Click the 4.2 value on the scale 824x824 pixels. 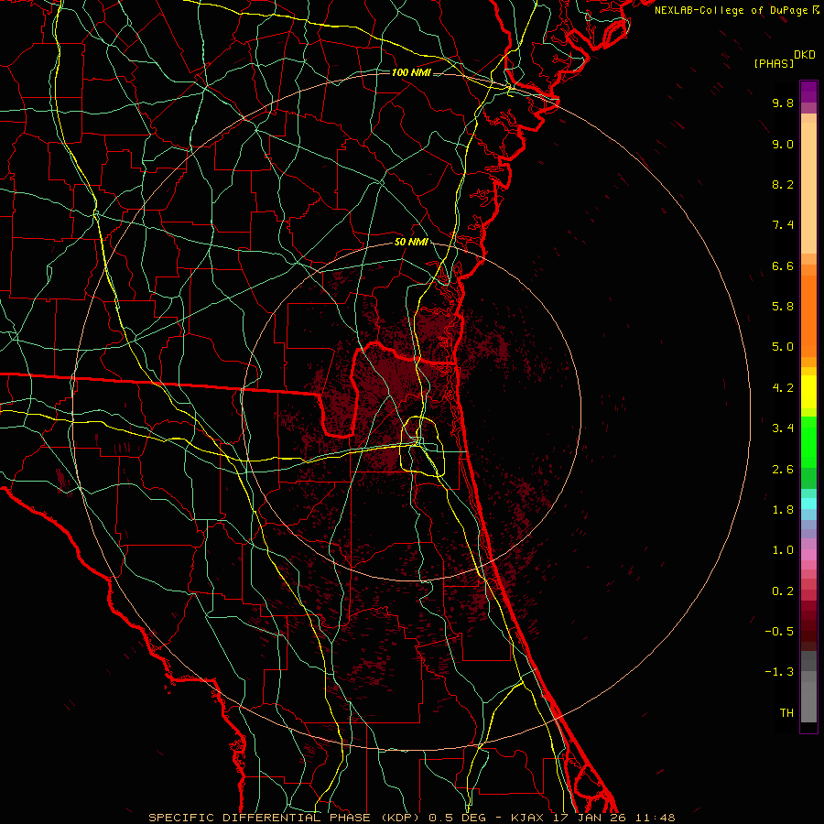coord(783,388)
